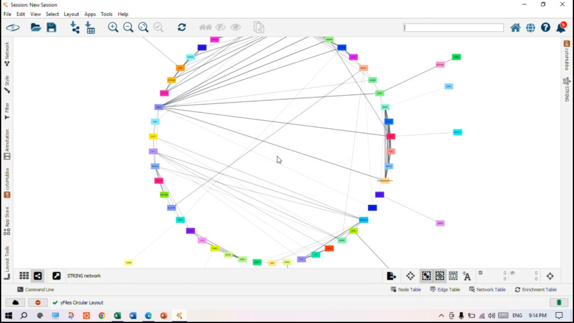Open the View menu
Image resolution: width=574 pixels, height=323 pixels.
tap(36, 14)
